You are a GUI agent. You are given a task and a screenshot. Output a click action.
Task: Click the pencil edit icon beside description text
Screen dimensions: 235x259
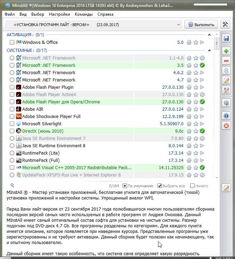pyautogui.click(x=226, y=188)
